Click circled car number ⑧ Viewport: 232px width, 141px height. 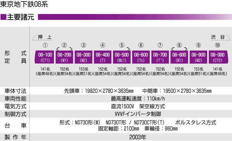179,45
